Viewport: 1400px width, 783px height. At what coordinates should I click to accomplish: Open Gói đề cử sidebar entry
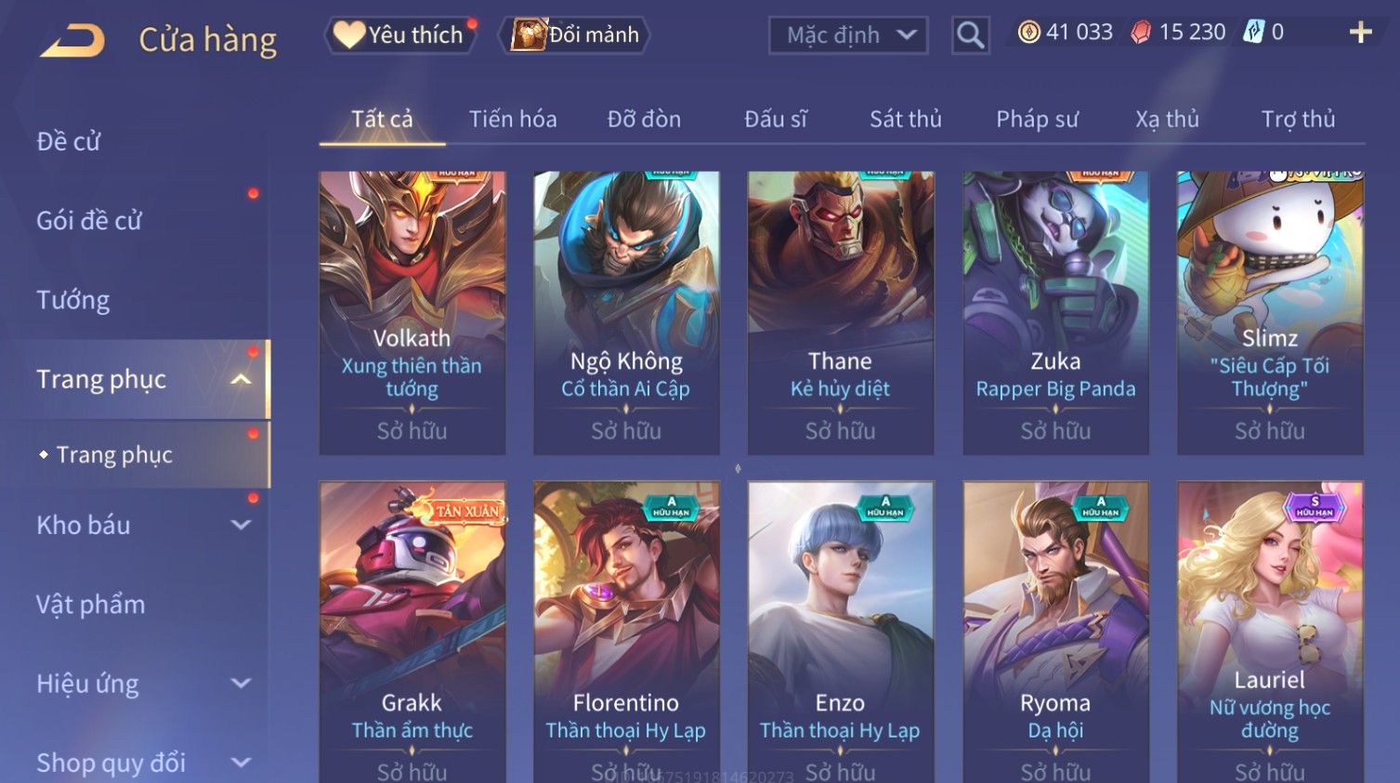(x=89, y=220)
